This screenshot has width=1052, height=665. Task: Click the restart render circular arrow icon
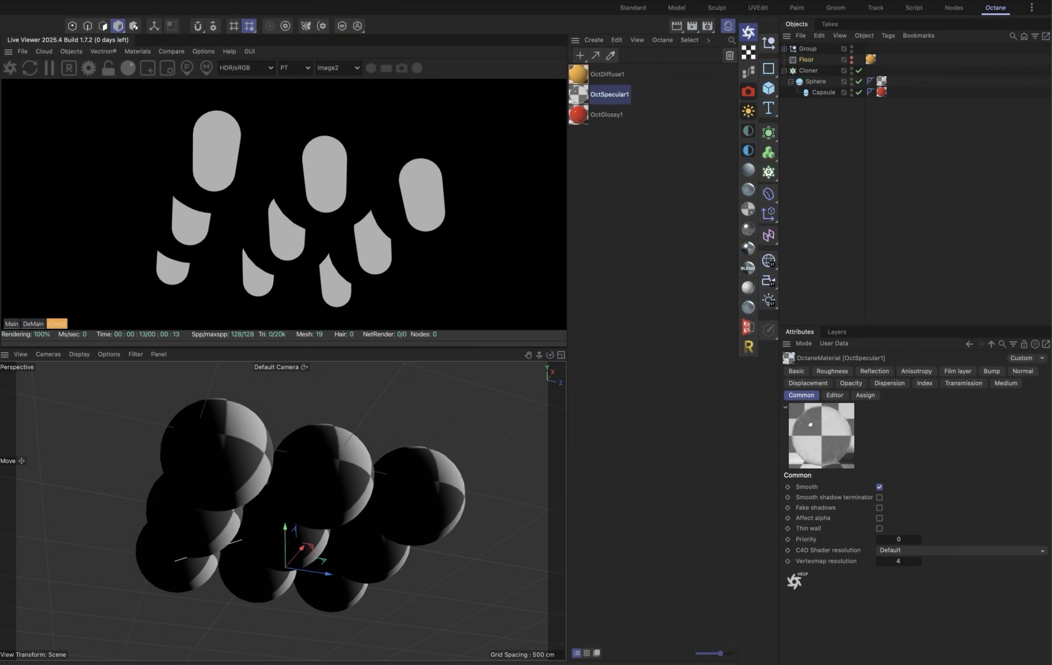click(29, 68)
